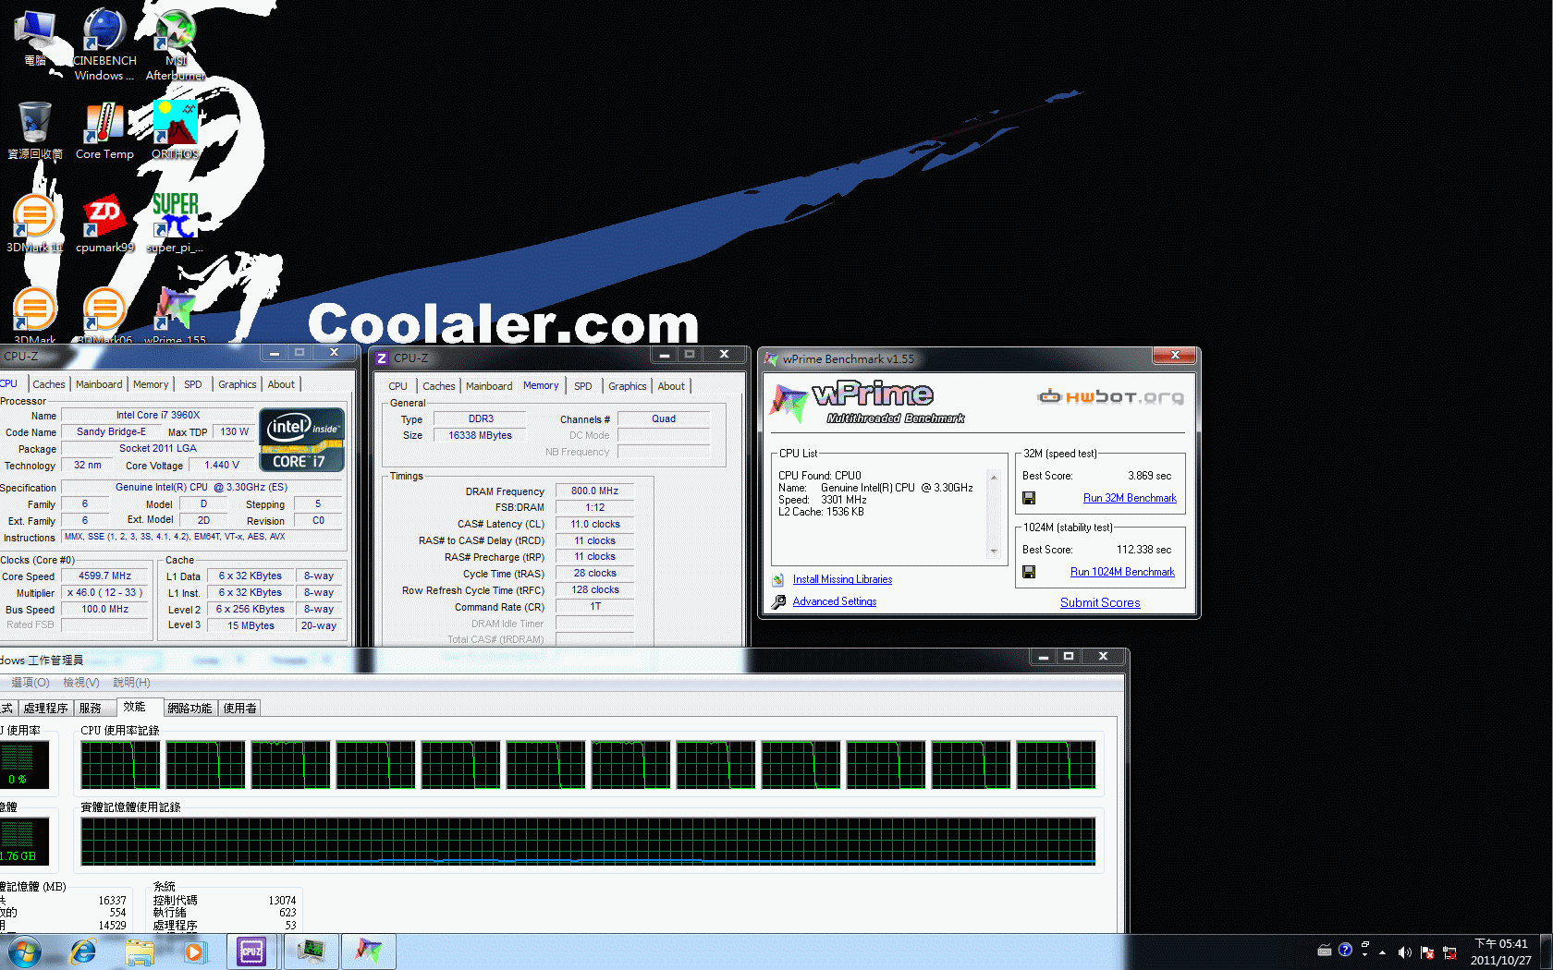Open the Caches tab in the second CPU-Z window

(439, 386)
